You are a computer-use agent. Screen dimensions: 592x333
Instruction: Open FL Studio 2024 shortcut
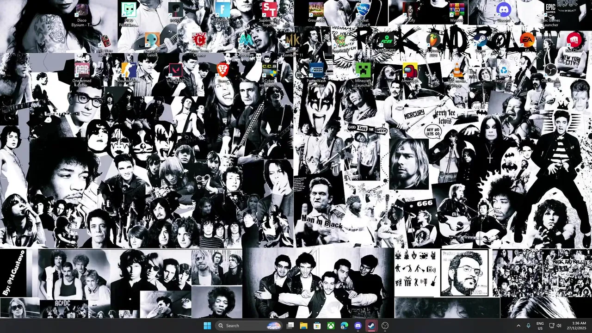click(433, 44)
